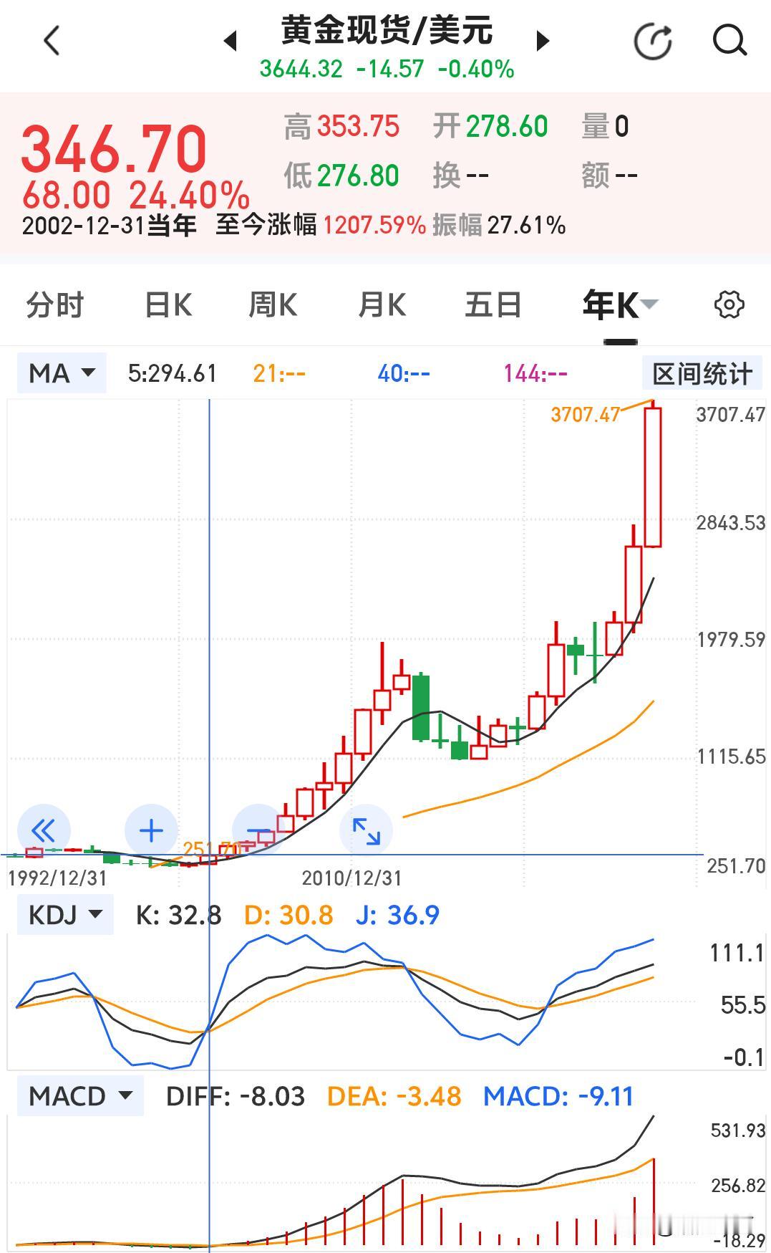
Task: Tap the KDJ K: 32.8 value
Action: click(178, 915)
